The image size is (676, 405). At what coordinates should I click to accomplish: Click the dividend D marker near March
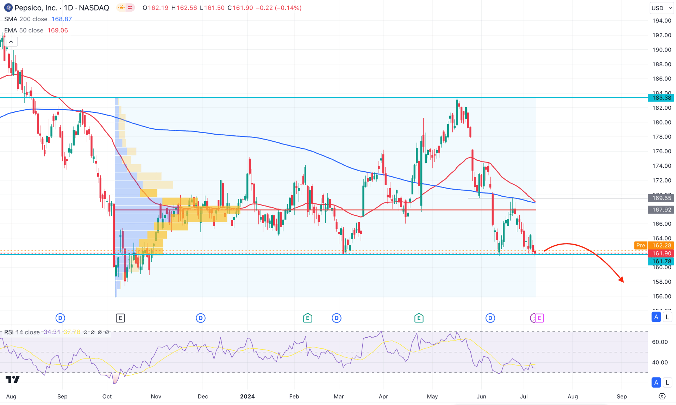click(336, 318)
